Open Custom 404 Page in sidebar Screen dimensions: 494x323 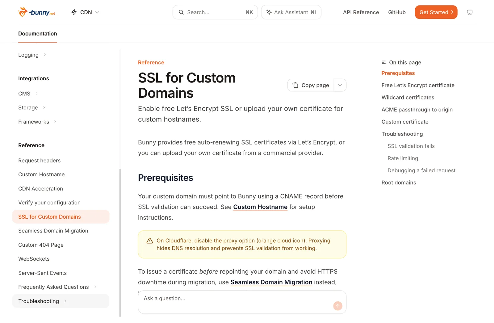(41, 245)
